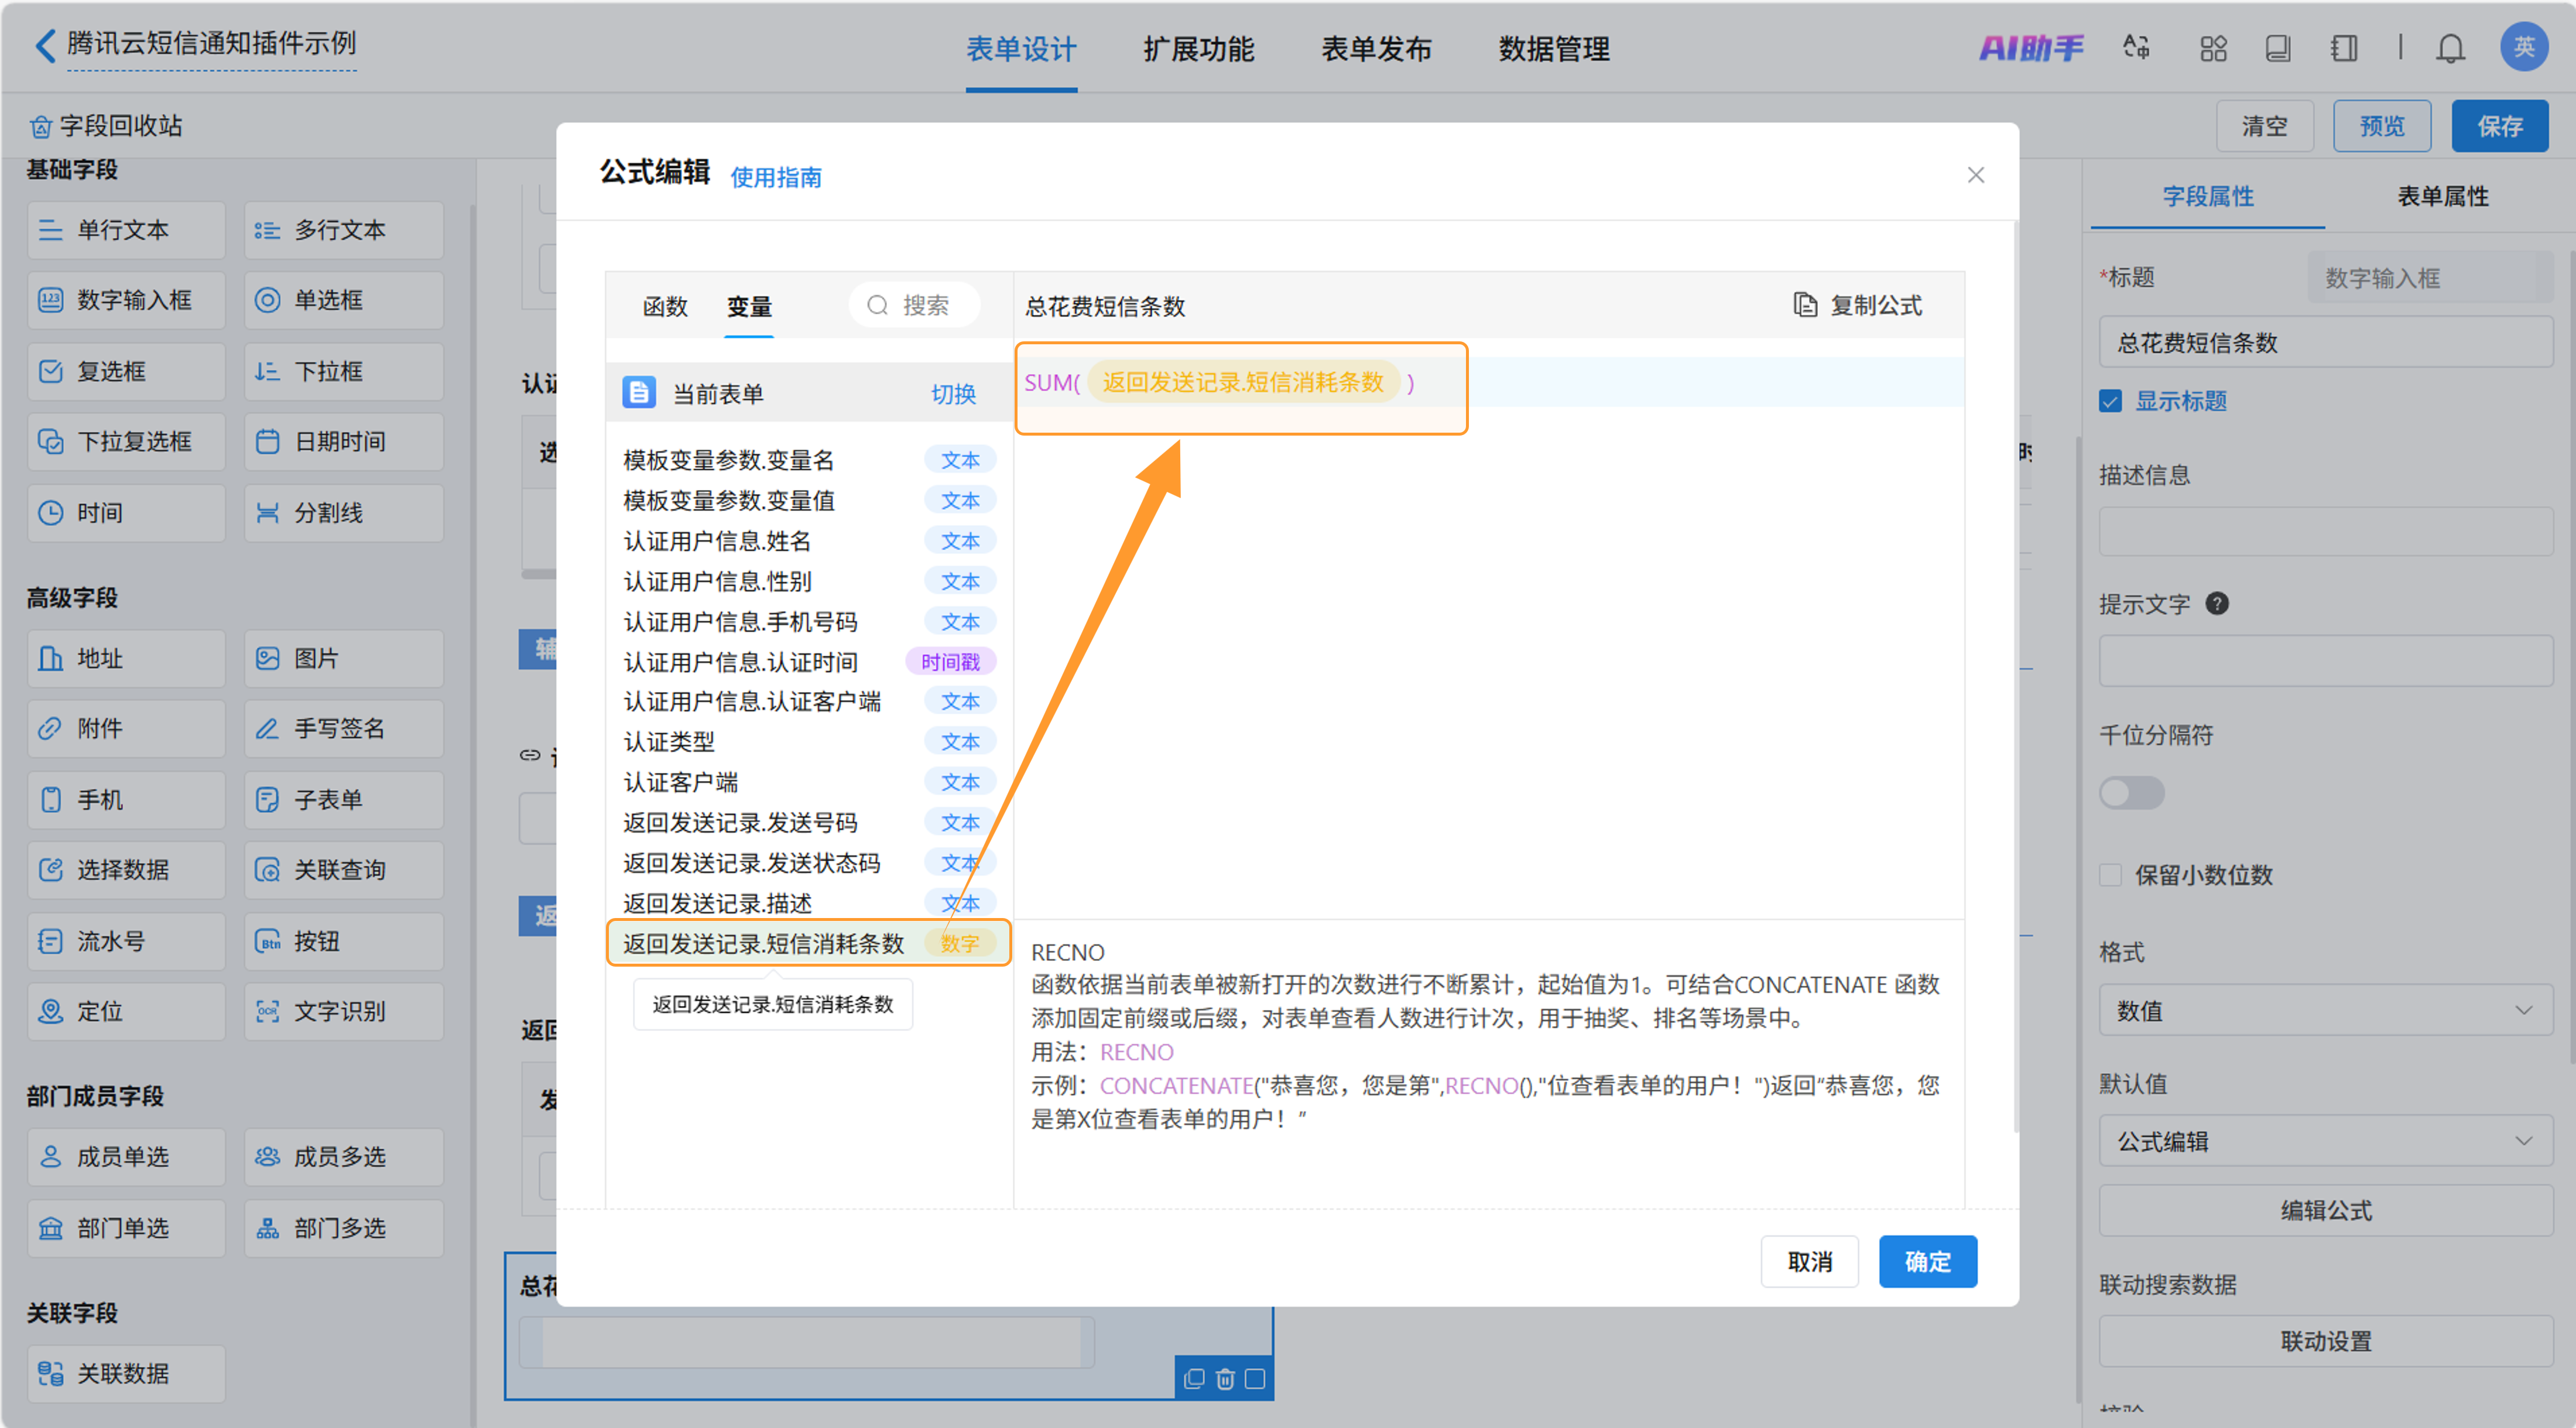The height and width of the screenshot is (1428, 2576).
Task: Click the translate language icon in header
Action: pyautogui.click(x=2136, y=48)
